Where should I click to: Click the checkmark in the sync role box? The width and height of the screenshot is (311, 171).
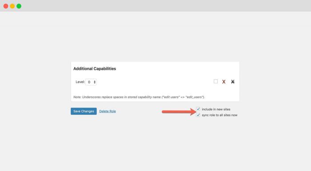198,115
